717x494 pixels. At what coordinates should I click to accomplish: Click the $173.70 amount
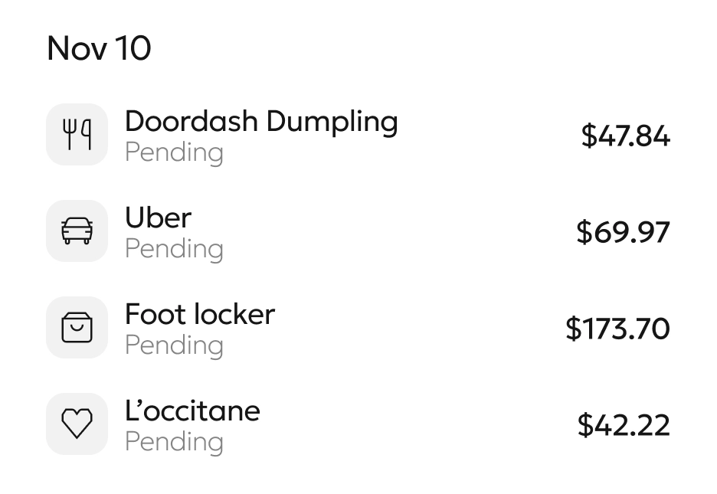(x=617, y=329)
